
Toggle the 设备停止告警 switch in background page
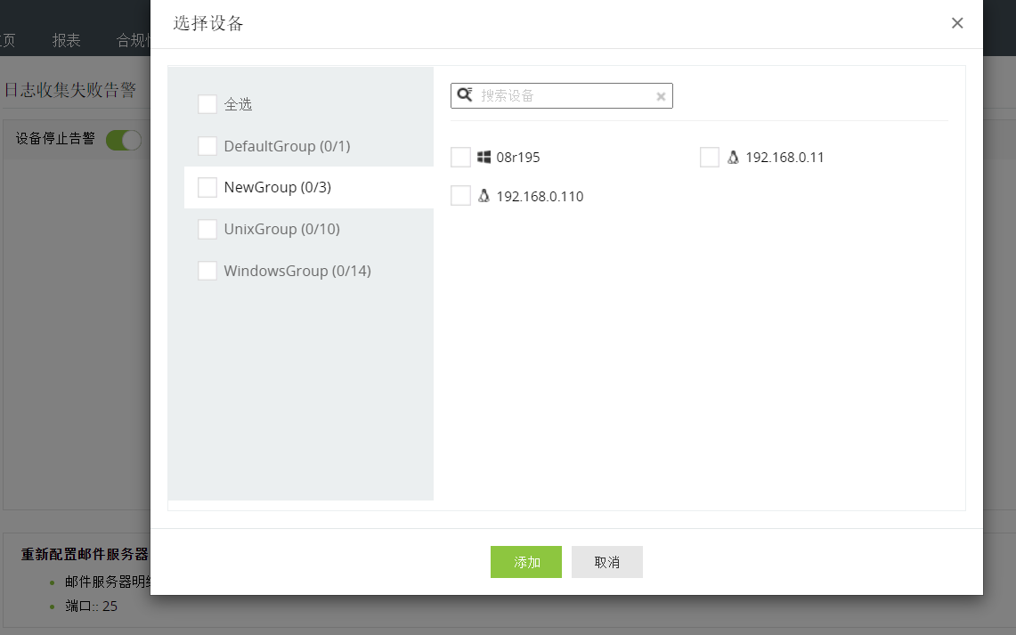click(124, 140)
